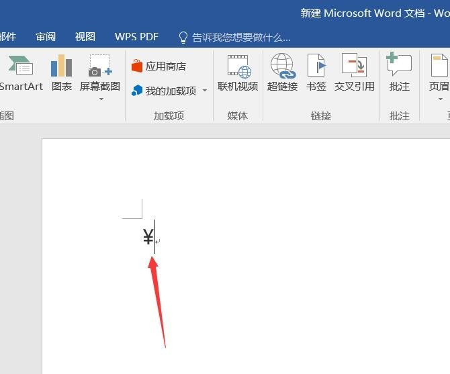The image size is (450, 374).
Task: Open the 邮件 mailings tab
Action: [x=8, y=37]
